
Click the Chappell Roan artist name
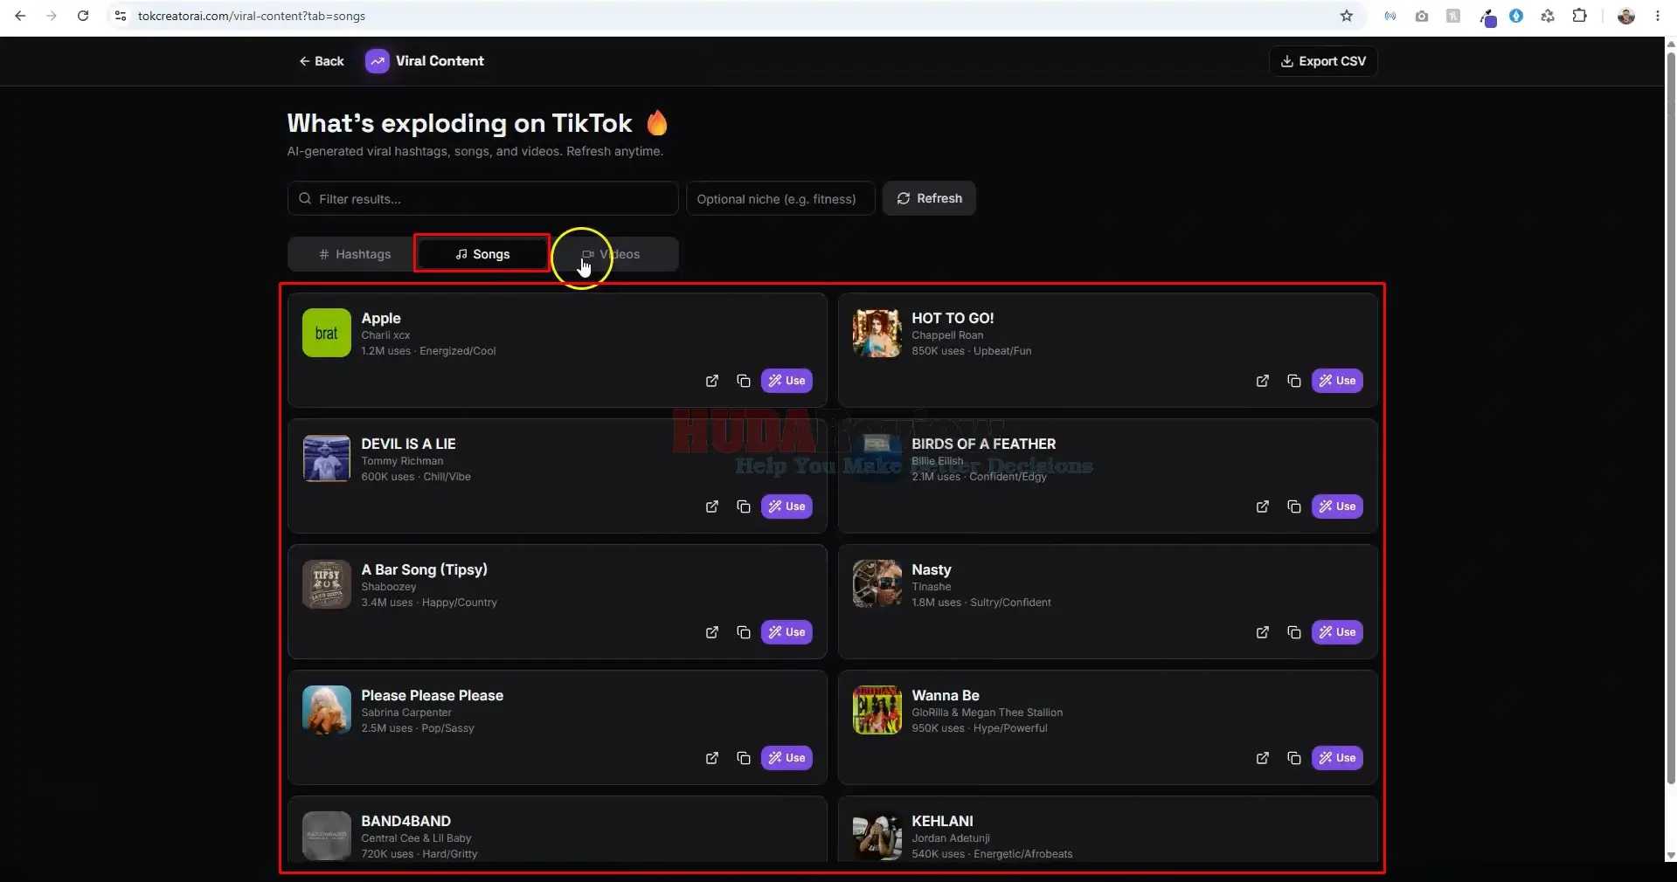coord(947,335)
